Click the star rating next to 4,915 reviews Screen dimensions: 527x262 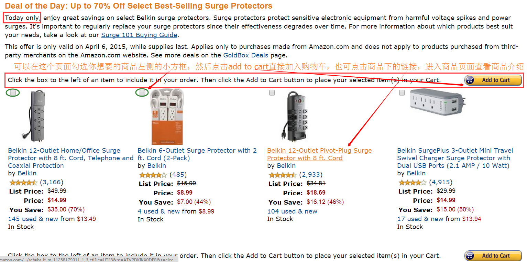(412, 182)
